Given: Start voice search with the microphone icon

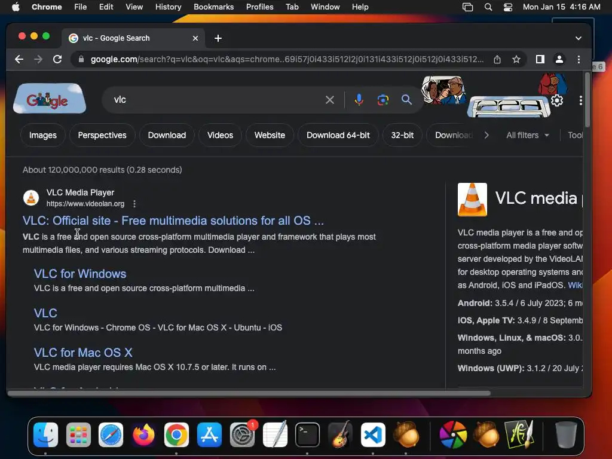Looking at the screenshot, I should (x=359, y=100).
